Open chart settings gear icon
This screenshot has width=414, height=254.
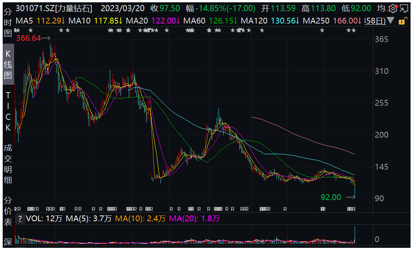coord(392,8)
